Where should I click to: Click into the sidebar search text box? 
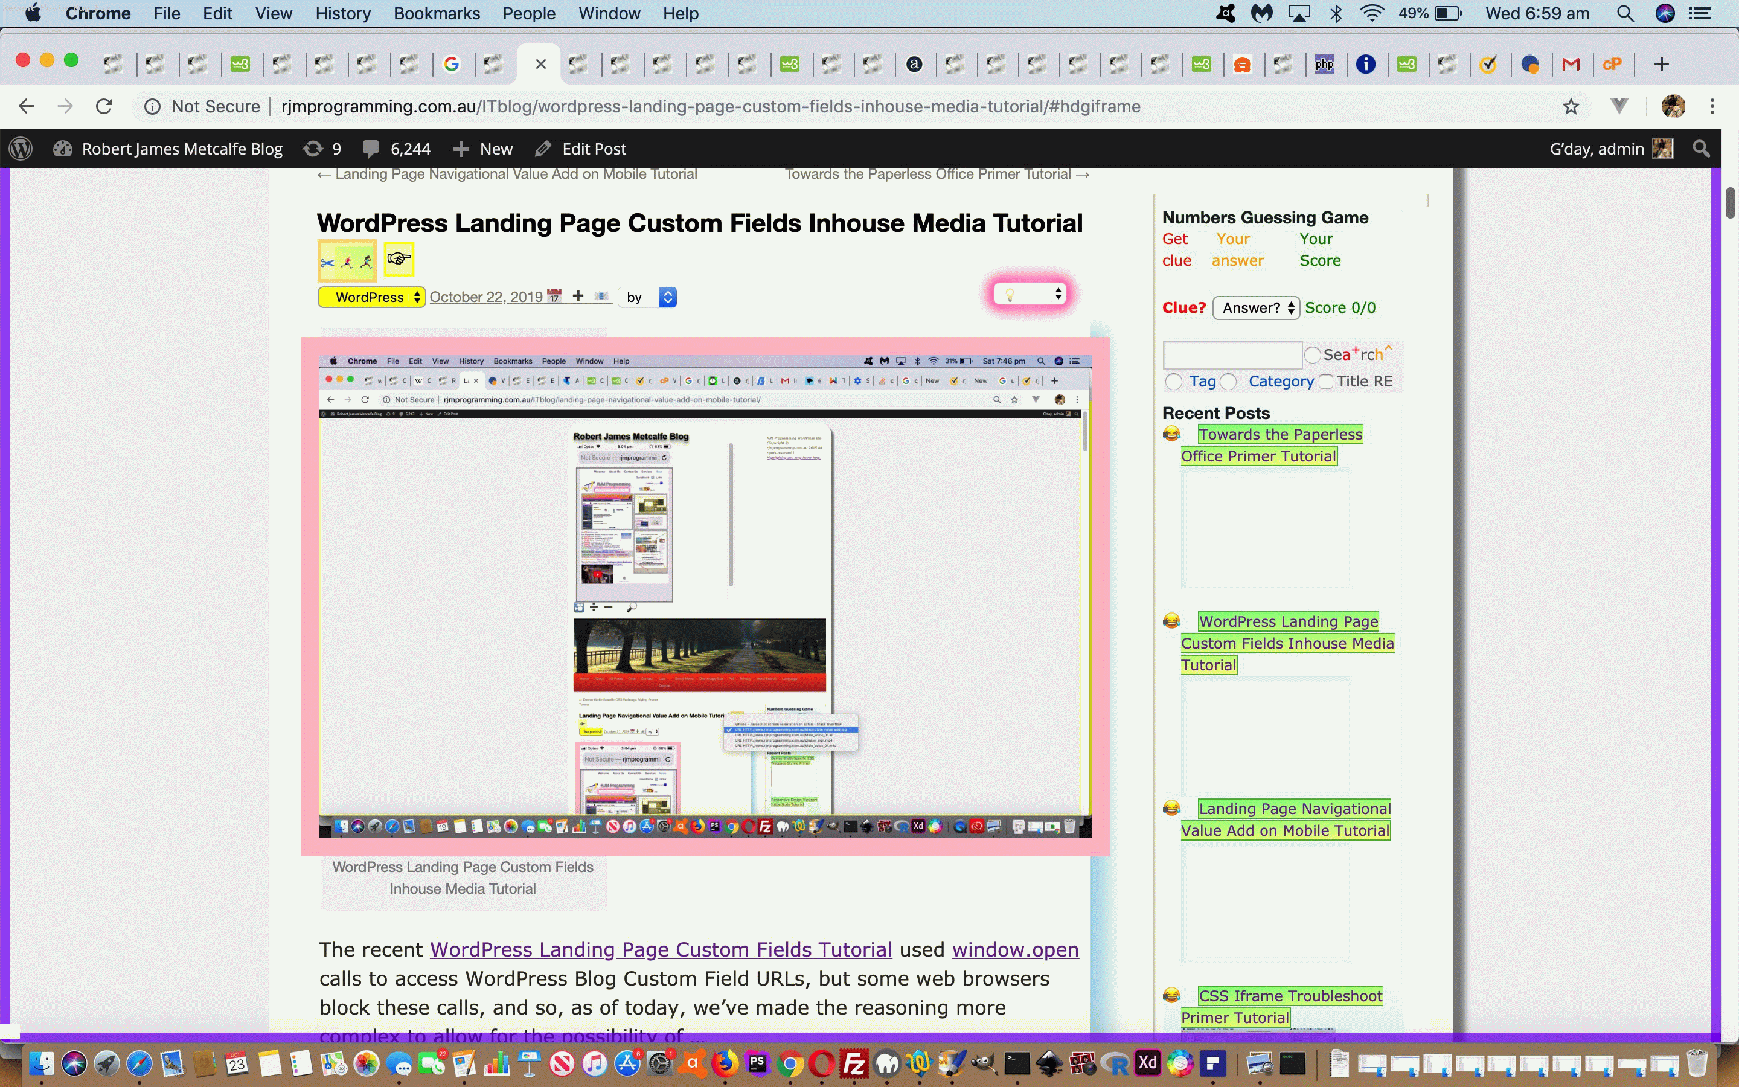click(1232, 354)
